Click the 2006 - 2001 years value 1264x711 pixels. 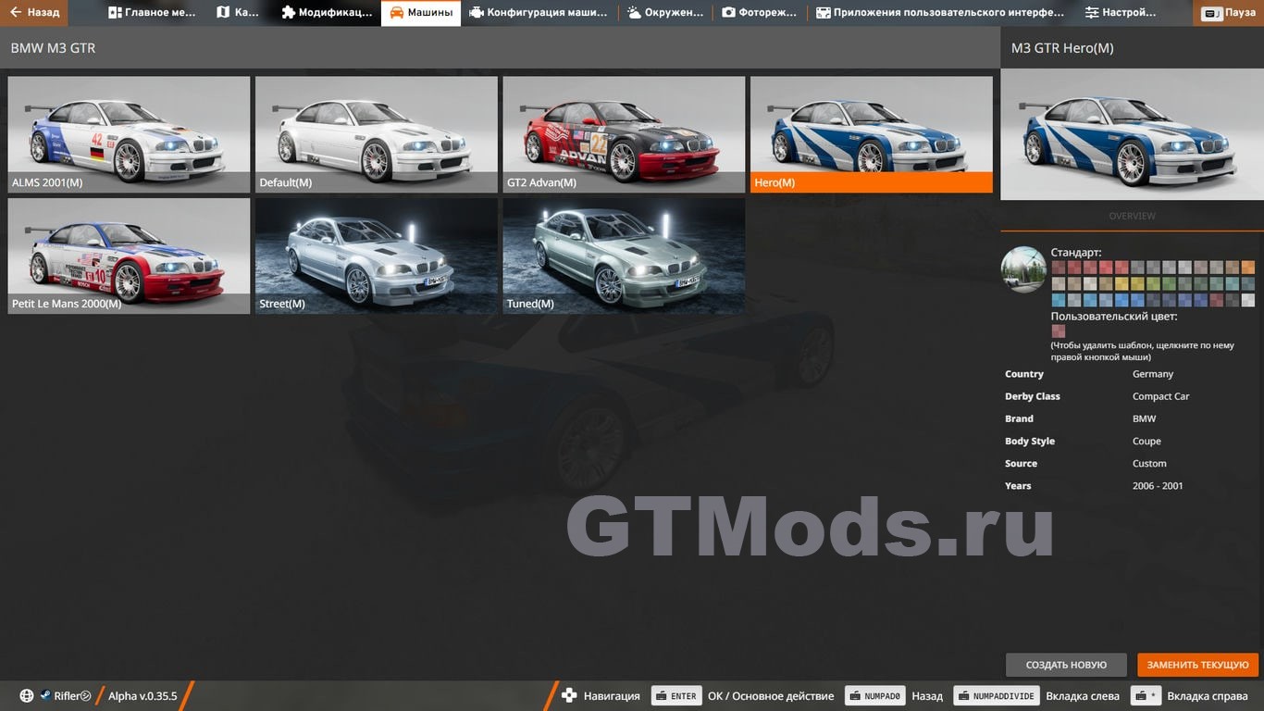coord(1158,486)
